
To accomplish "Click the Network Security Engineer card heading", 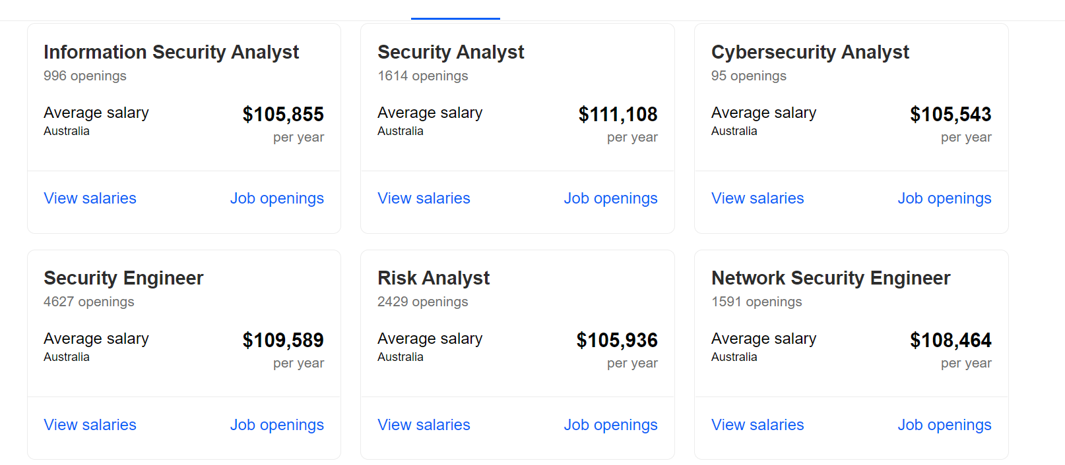I will (x=831, y=278).
